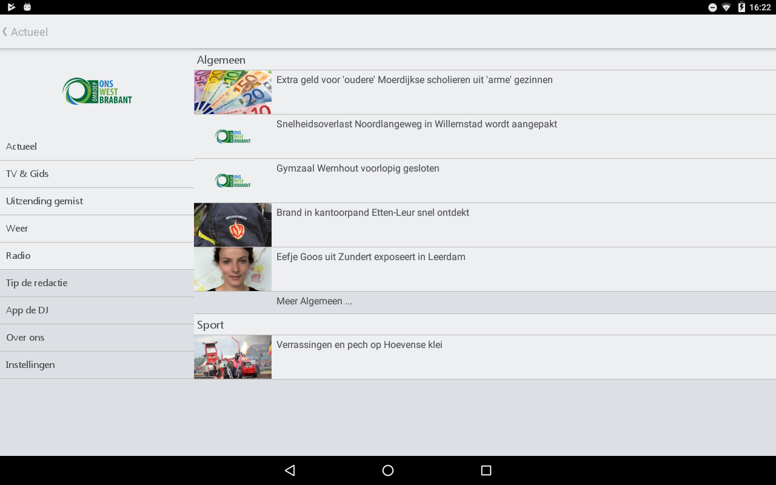Open the euro banknotes article thumbnail
Image resolution: width=776 pixels, height=485 pixels.
pos(233,92)
